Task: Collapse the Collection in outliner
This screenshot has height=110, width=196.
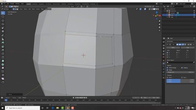Action: (165, 11)
